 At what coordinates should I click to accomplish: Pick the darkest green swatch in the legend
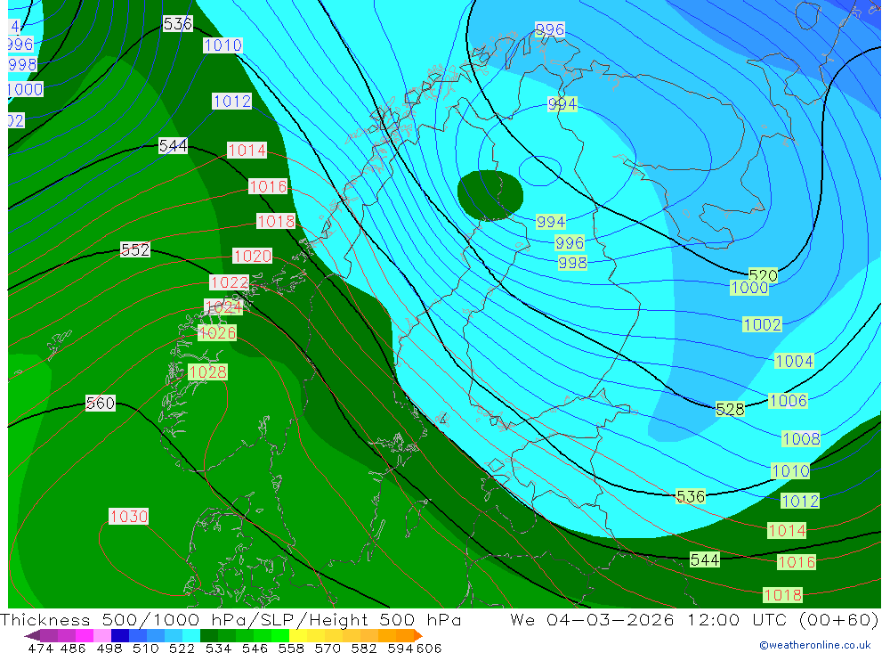point(209,635)
